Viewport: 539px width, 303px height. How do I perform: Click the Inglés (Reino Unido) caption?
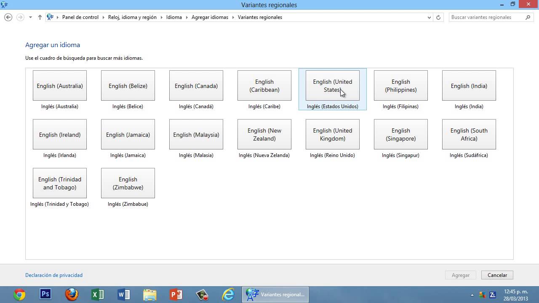tap(332, 155)
